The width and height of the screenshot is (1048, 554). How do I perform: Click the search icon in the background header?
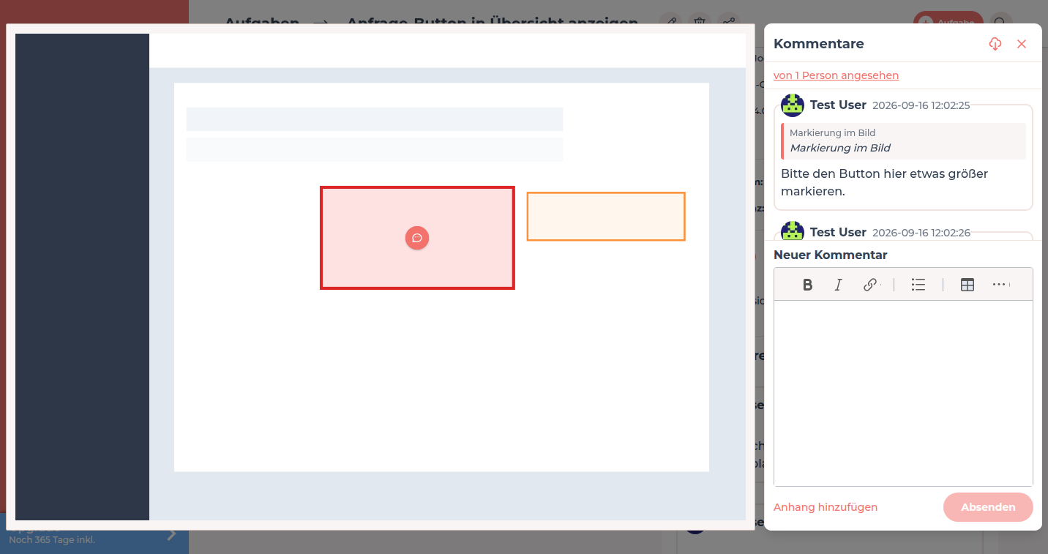point(1000,23)
